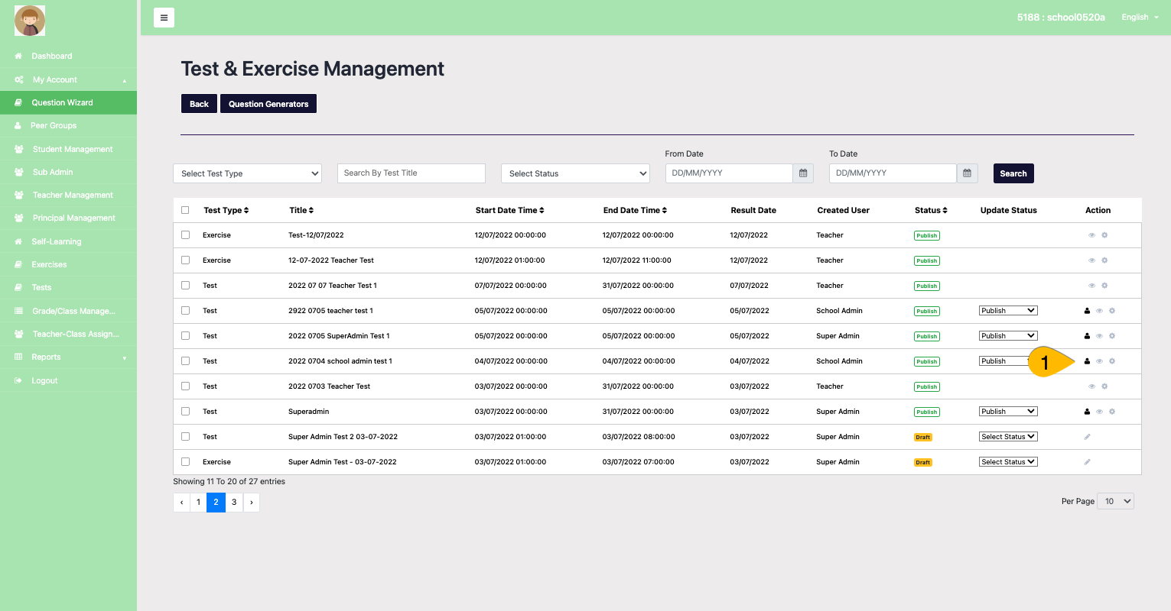
Task: Open Update Status dropdown for Superadmin row
Action: click(1008, 412)
